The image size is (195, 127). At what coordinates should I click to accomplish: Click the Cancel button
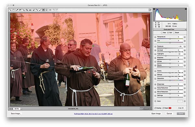[x=169, y=114]
